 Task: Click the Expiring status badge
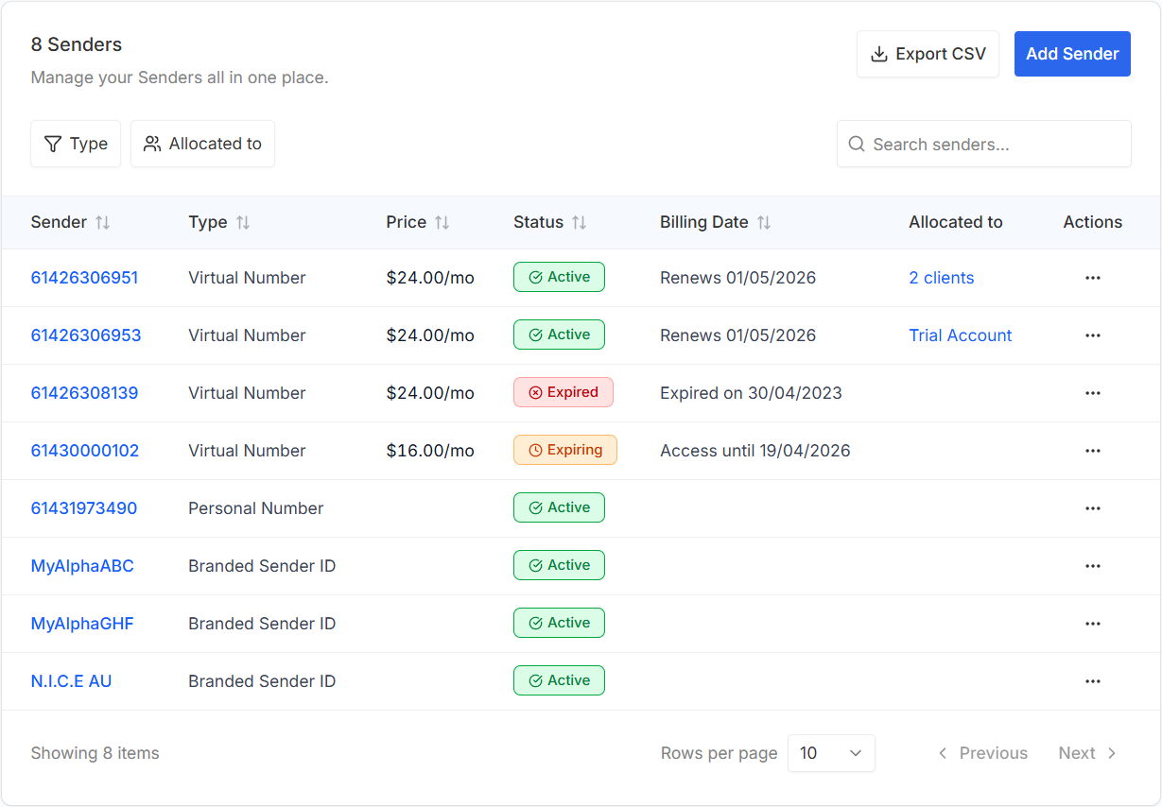(x=565, y=450)
